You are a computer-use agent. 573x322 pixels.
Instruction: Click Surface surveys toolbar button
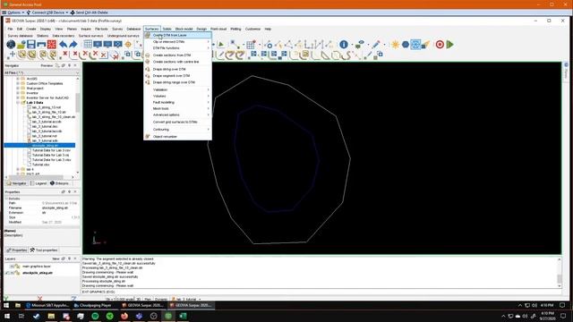click(x=91, y=36)
